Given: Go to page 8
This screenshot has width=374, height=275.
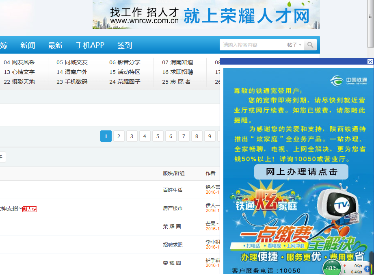Looking at the screenshot, I should [x=197, y=136].
